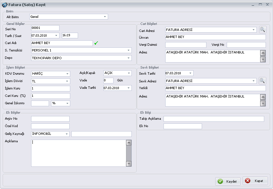The width and height of the screenshot is (273, 189).
Task: Open the KDV Durumu dropdown
Action: pos(67,74)
